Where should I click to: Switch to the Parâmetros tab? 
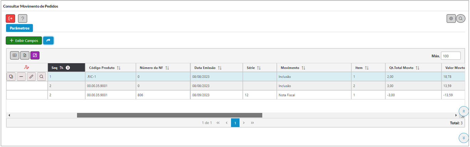19,28
